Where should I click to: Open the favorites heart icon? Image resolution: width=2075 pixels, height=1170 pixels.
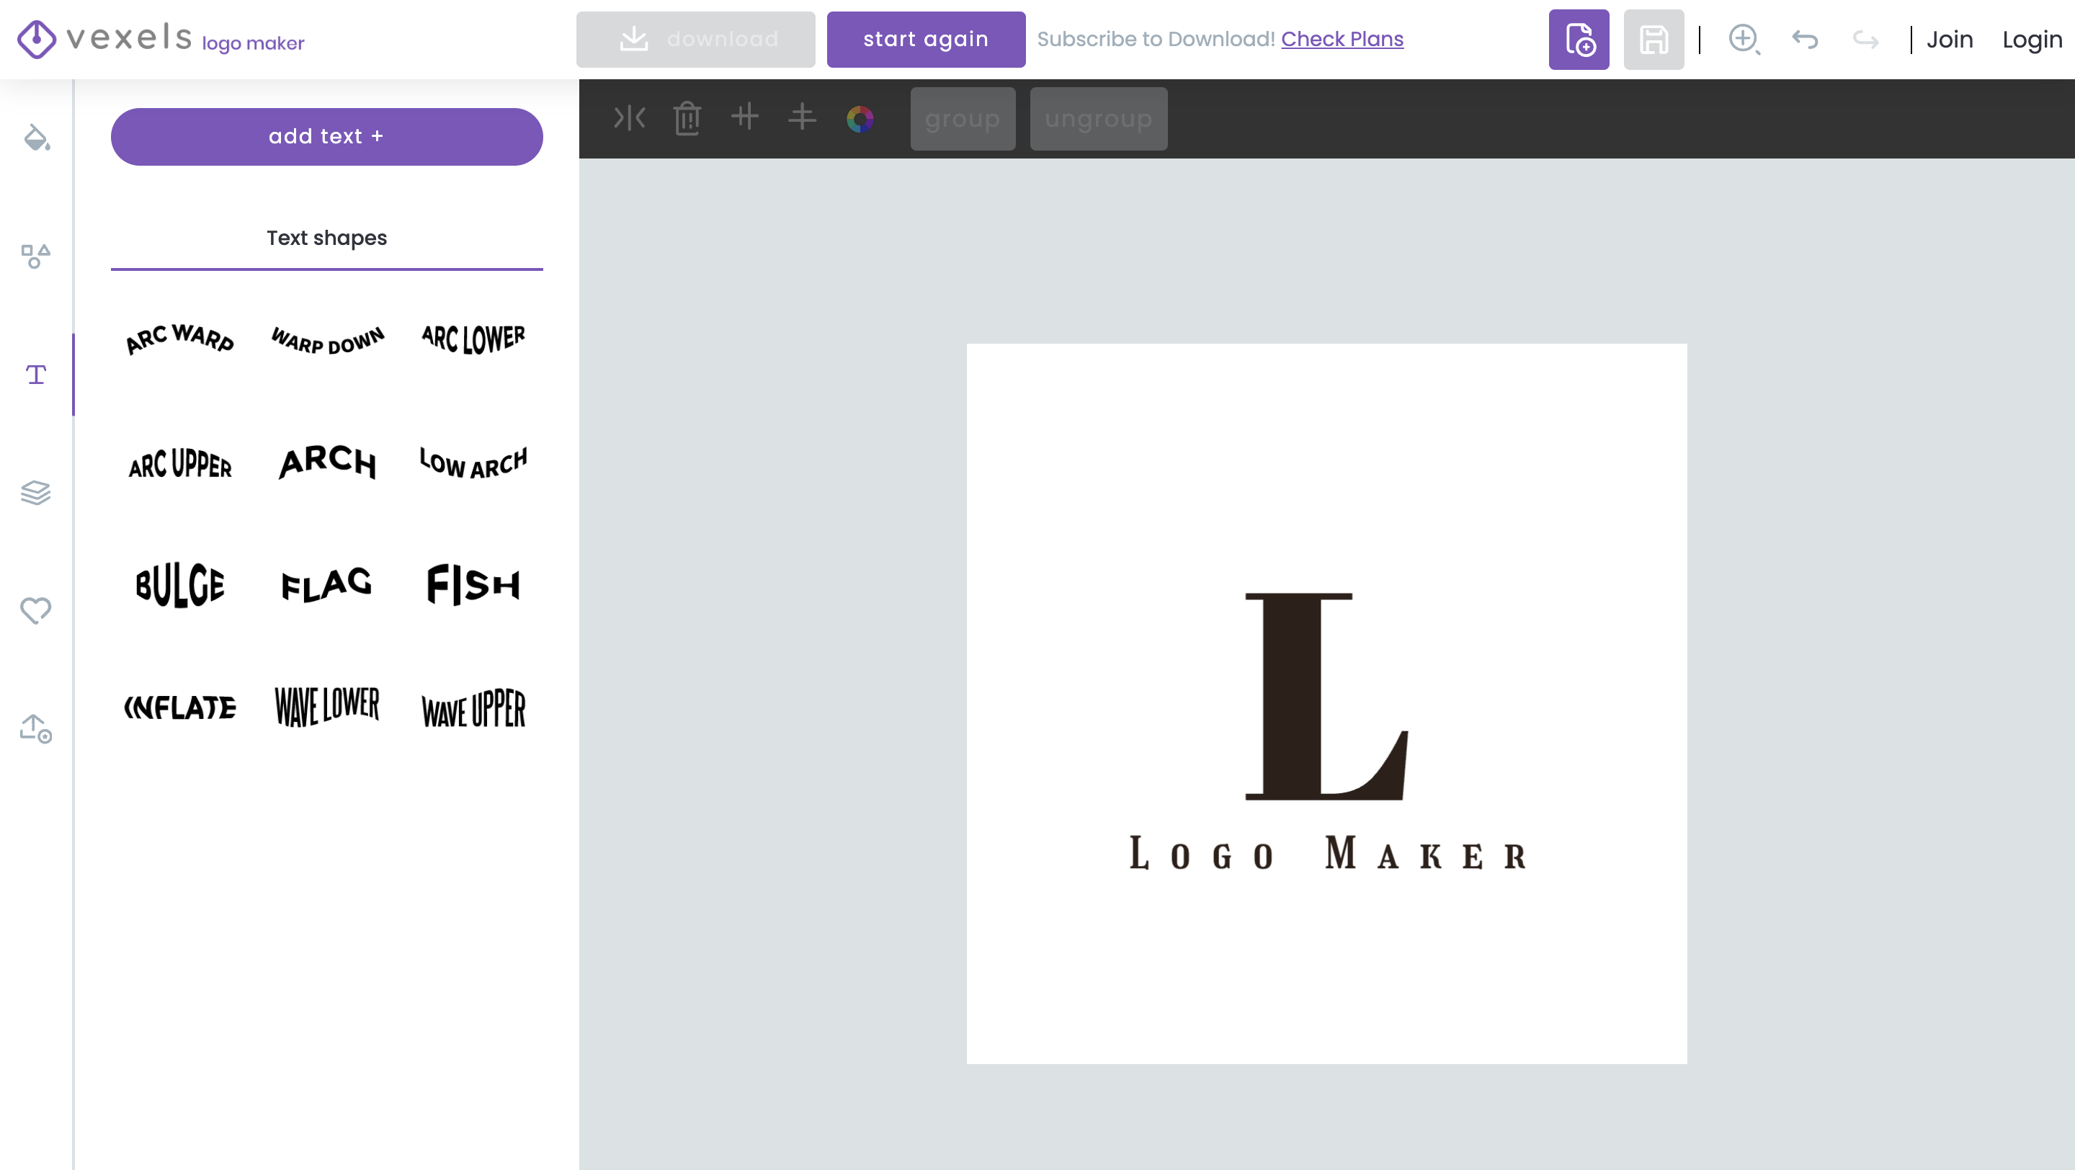[36, 610]
